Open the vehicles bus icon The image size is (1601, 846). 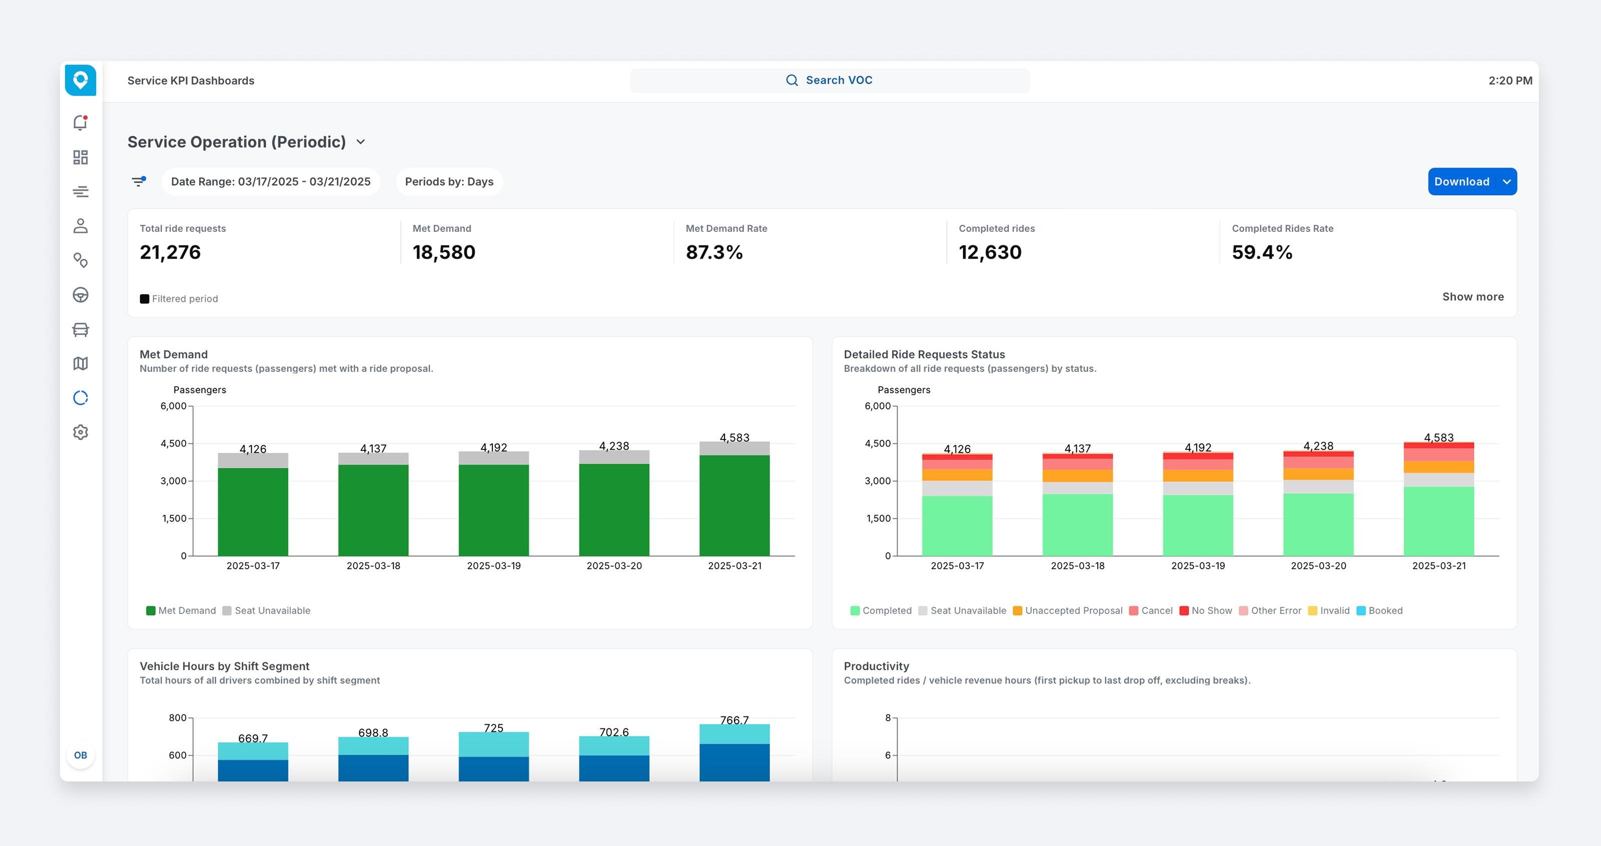click(x=80, y=330)
